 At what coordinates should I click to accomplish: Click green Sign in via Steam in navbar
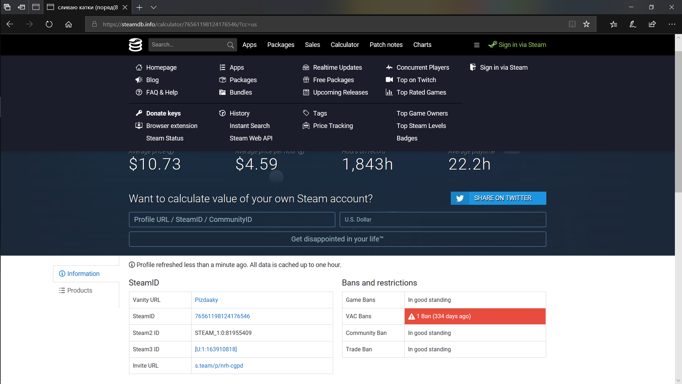(x=517, y=45)
